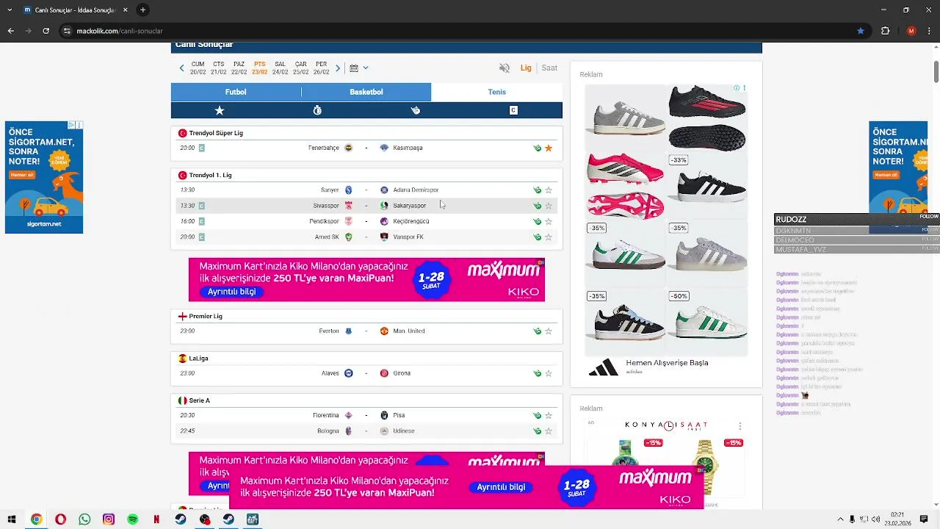This screenshot has height=529, width=940.
Task: Open the calendar date picker icon
Action: pyautogui.click(x=354, y=68)
